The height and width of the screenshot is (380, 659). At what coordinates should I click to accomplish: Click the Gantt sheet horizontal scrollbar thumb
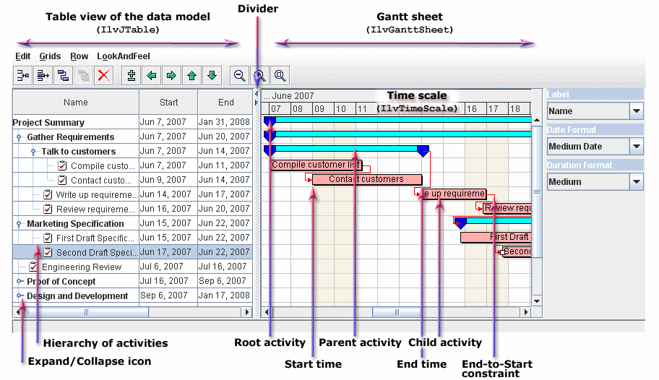[x=396, y=312]
